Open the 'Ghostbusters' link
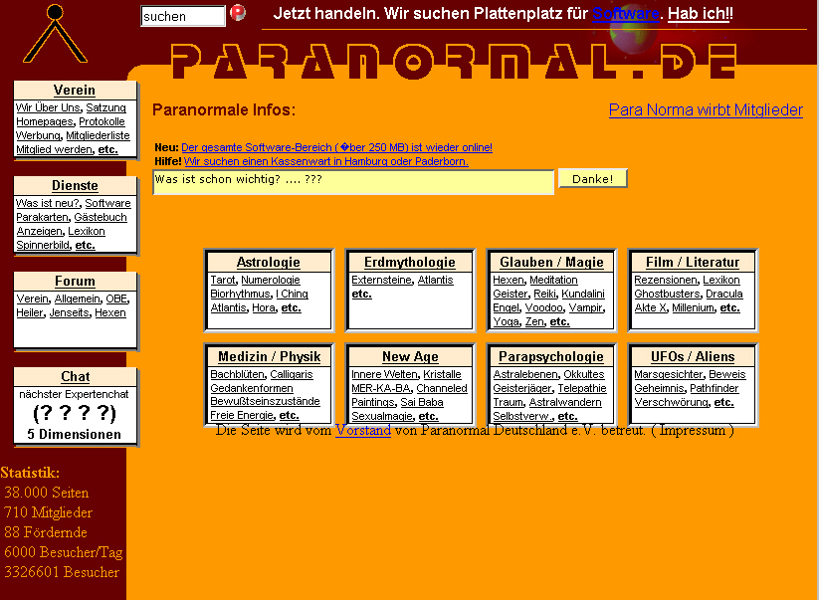819x600 pixels. 667,294
